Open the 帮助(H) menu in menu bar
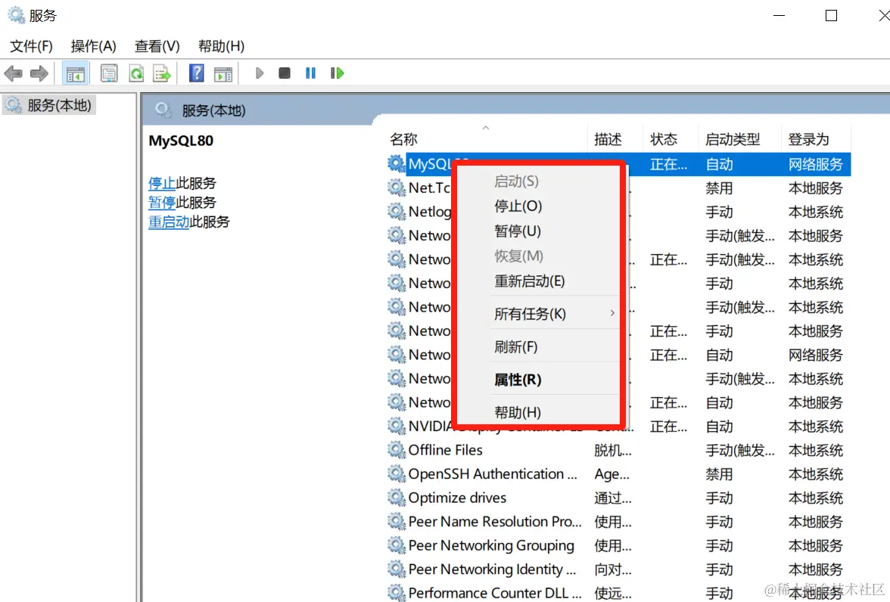 click(221, 46)
